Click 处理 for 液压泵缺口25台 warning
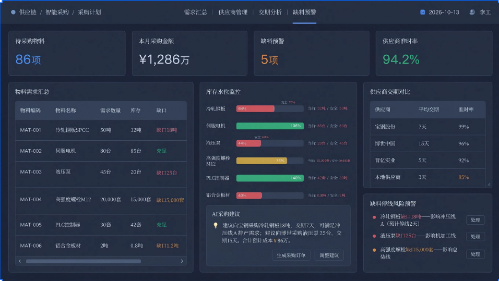The width and height of the screenshot is (499, 281). click(x=476, y=237)
